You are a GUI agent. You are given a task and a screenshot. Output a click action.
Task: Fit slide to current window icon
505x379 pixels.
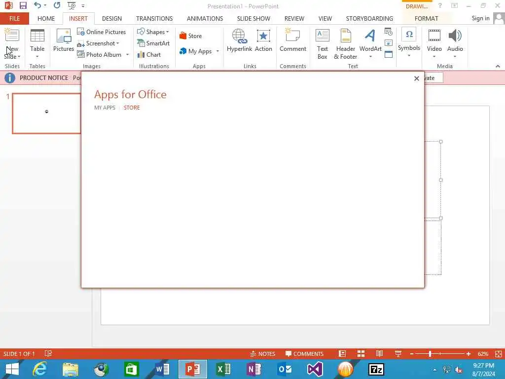(498, 353)
